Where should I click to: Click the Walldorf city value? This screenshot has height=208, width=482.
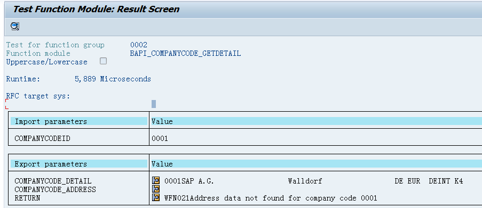pos(305,181)
